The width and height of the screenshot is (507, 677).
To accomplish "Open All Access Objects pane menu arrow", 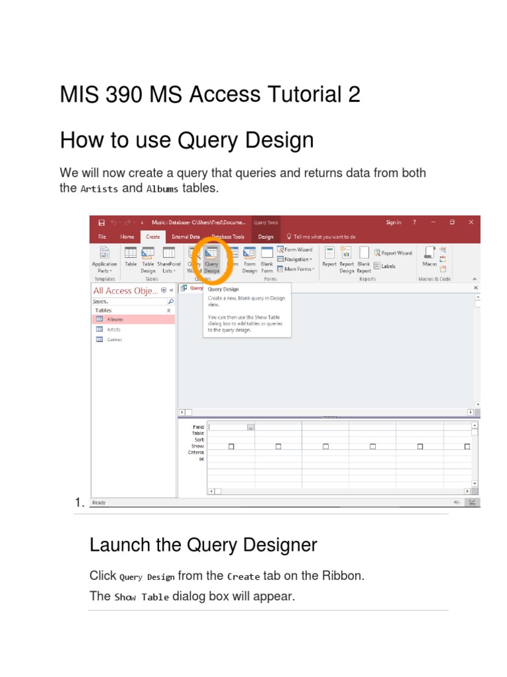I will click(x=164, y=290).
